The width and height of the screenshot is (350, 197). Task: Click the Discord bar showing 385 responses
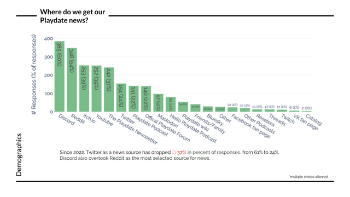click(60, 77)
